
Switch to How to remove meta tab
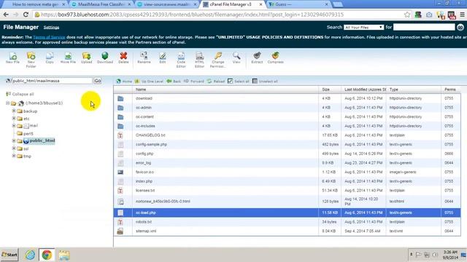[x=34, y=4]
